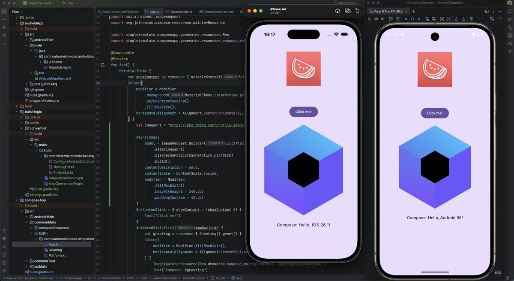Open the Files view selector dropdown
The height and width of the screenshot is (281, 514).
[x=17, y=12]
